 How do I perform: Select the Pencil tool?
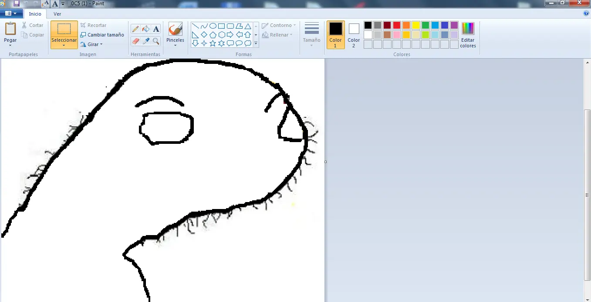point(135,29)
